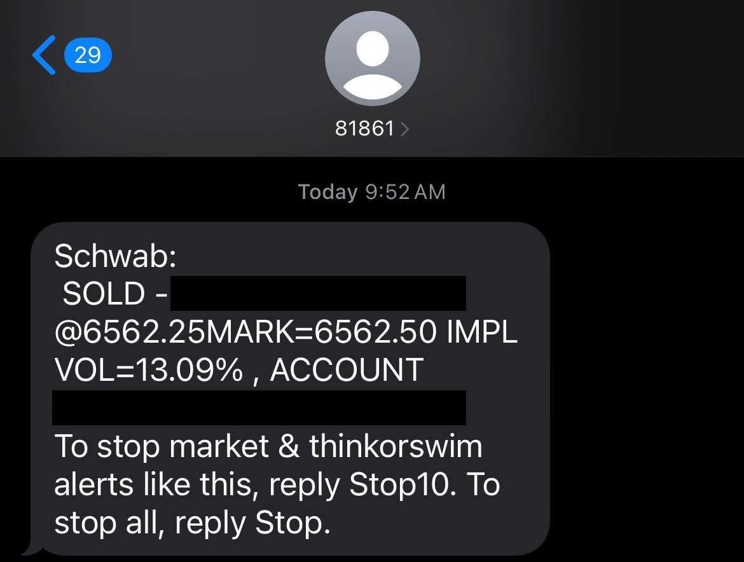Tap the IMPL word in message

tap(481, 331)
